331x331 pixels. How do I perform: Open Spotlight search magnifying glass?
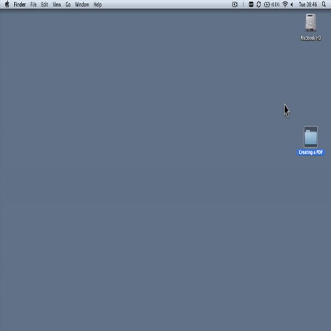tap(325, 4)
